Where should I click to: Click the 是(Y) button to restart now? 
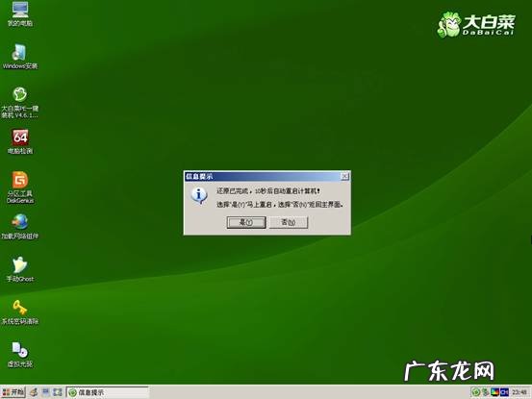(x=246, y=222)
